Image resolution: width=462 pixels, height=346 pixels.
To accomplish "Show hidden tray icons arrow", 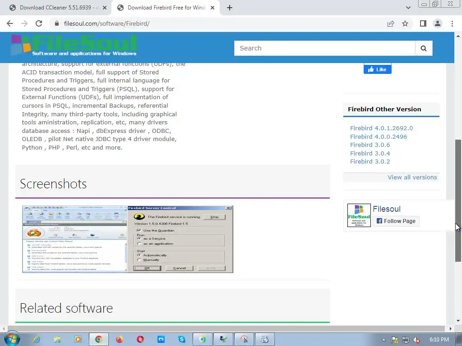I will pyautogui.click(x=383, y=340).
